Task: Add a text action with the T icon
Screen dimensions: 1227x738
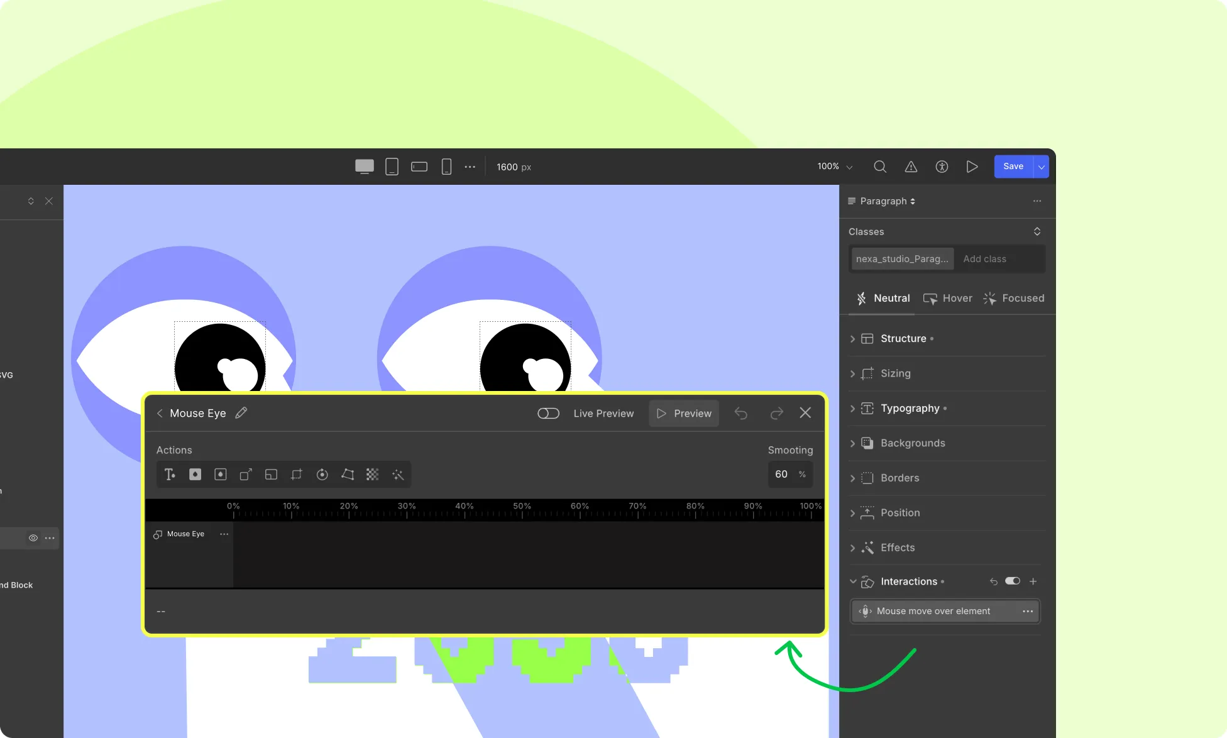Action: pos(170,475)
